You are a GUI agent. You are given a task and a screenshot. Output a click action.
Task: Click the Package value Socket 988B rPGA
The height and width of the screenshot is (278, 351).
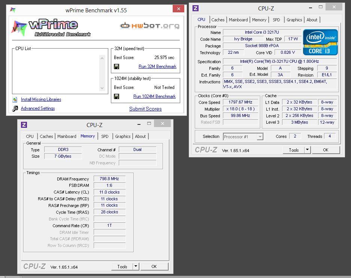(x=262, y=46)
